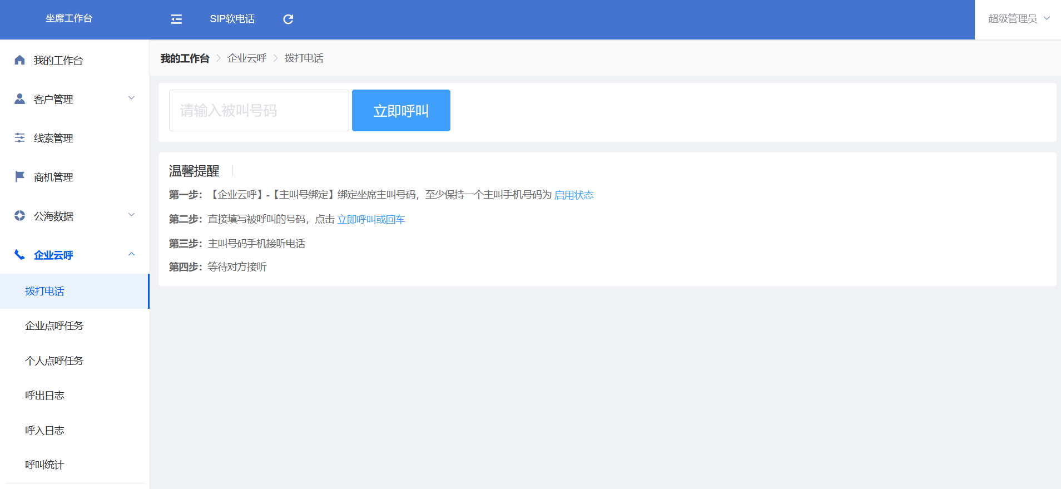Click 企业云呼 in the breadcrumb
The image size is (1061, 489).
pyautogui.click(x=247, y=58)
